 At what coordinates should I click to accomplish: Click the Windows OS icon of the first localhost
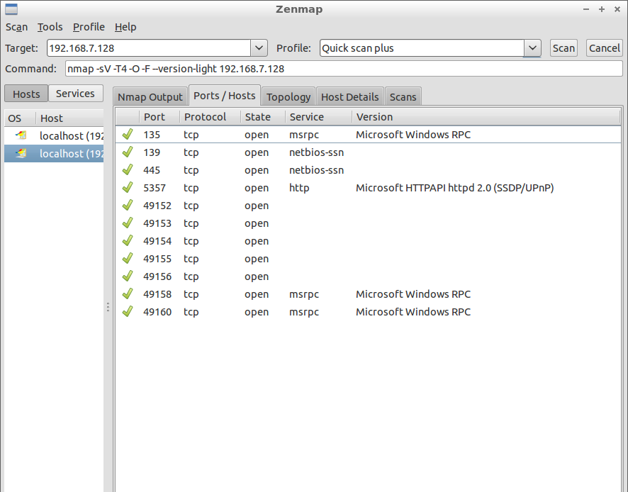(21, 135)
